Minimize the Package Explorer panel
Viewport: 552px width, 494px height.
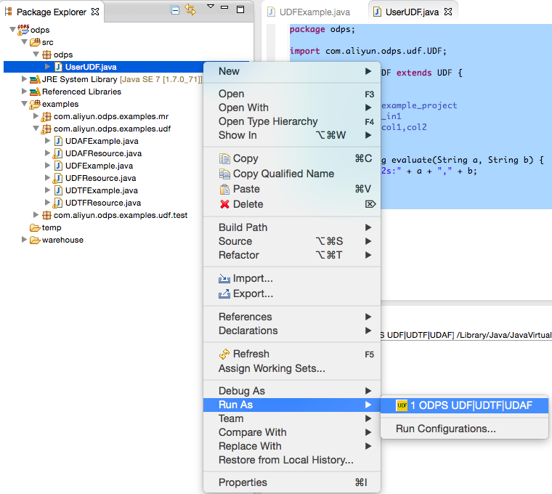(x=224, y=7)
